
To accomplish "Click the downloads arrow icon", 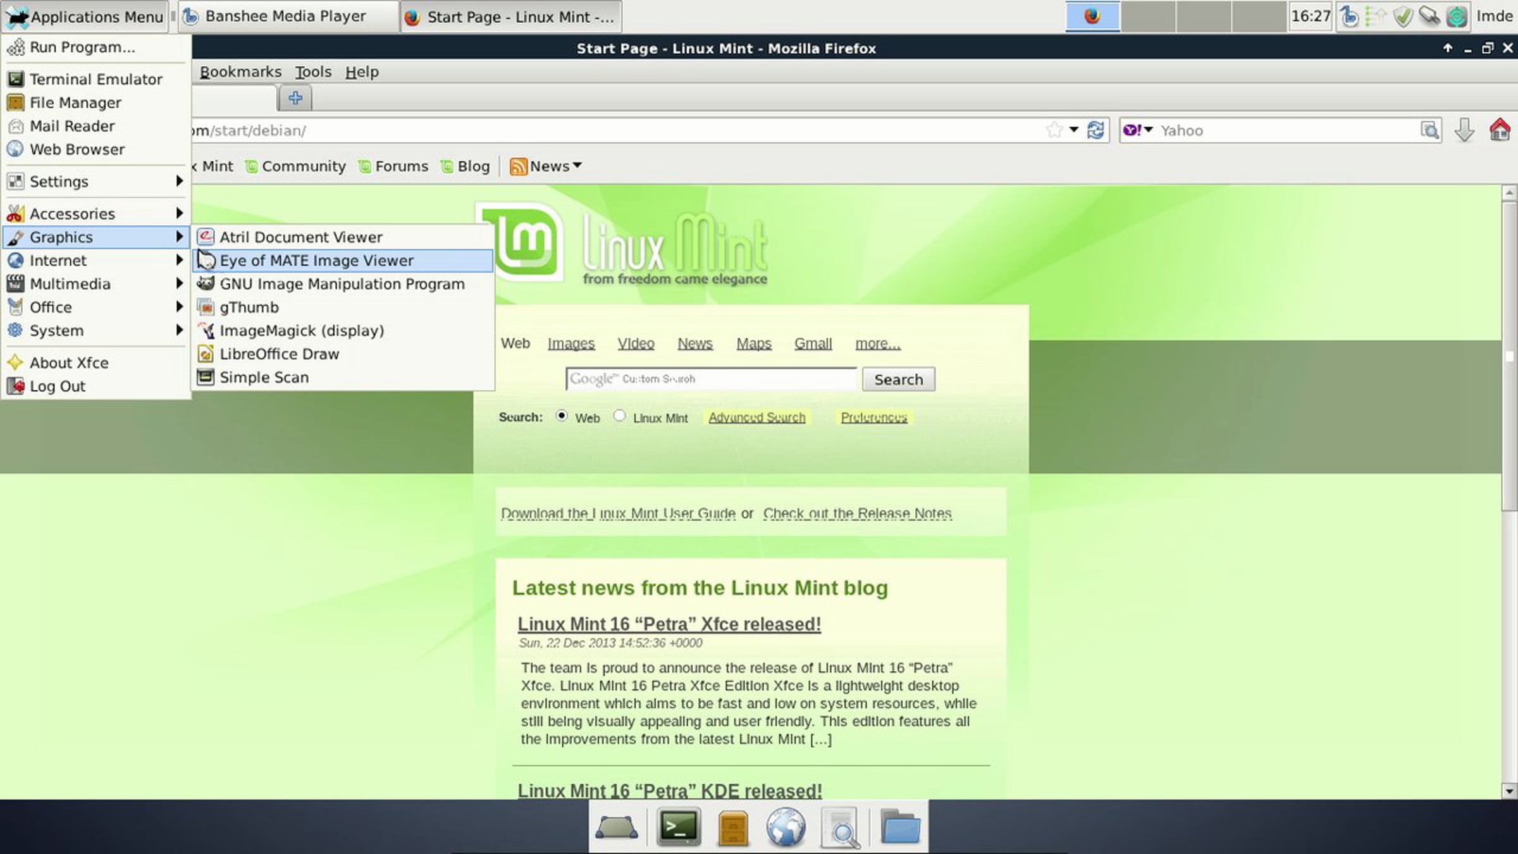I will (1464, 130).
